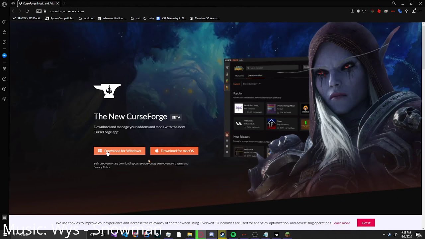
Task: Click the Download for Windows button
Action: tap(120, 151)
